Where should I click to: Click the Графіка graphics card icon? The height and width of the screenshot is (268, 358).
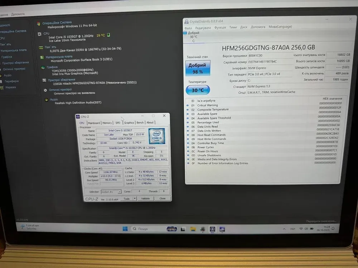[x=43, y=67]
